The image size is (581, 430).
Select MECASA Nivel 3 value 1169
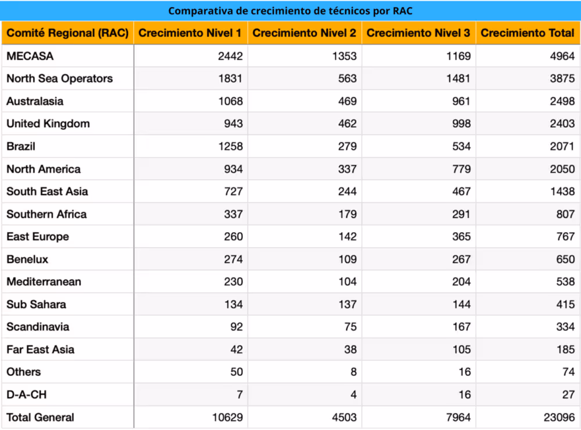pos(458,56)
